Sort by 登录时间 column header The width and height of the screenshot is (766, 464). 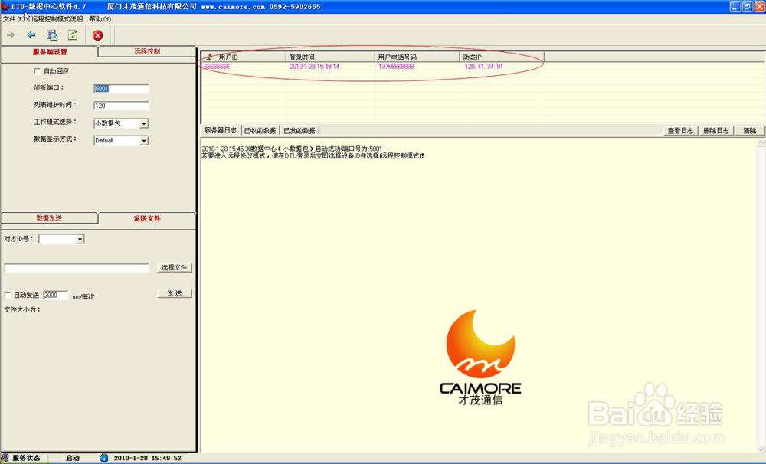(330, 57)
